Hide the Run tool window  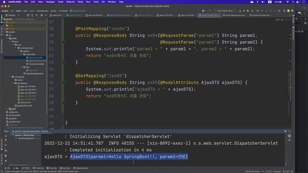(290, 131)
